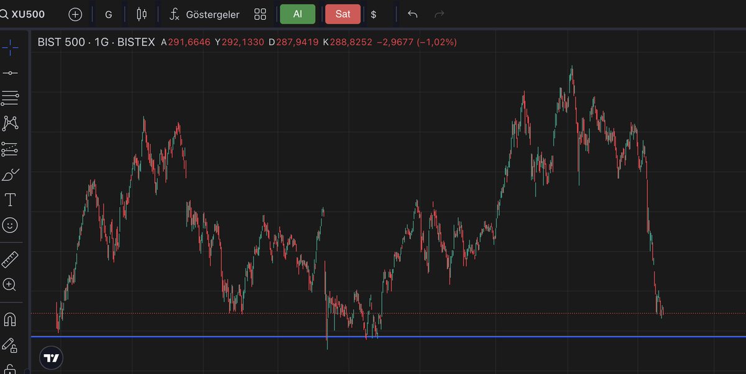The height and width of the screenshot is (374, 746).
Task: Click the red Sat sell button
Action: [x=343, y=14]
